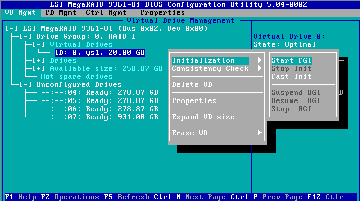The height and width of the screenshot is (201, 360).
Task: Click Ctrl-N-Next Page in the bottom bar
Action: point(190,197)
